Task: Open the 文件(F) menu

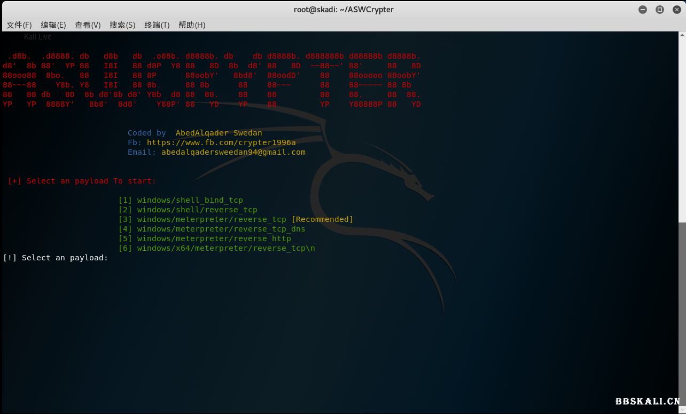Action: 19,25
